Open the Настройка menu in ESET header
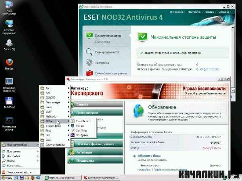Image resolution: width=242 pixels, height=181 pixels. pyautogui.click(x=195, y=12)
